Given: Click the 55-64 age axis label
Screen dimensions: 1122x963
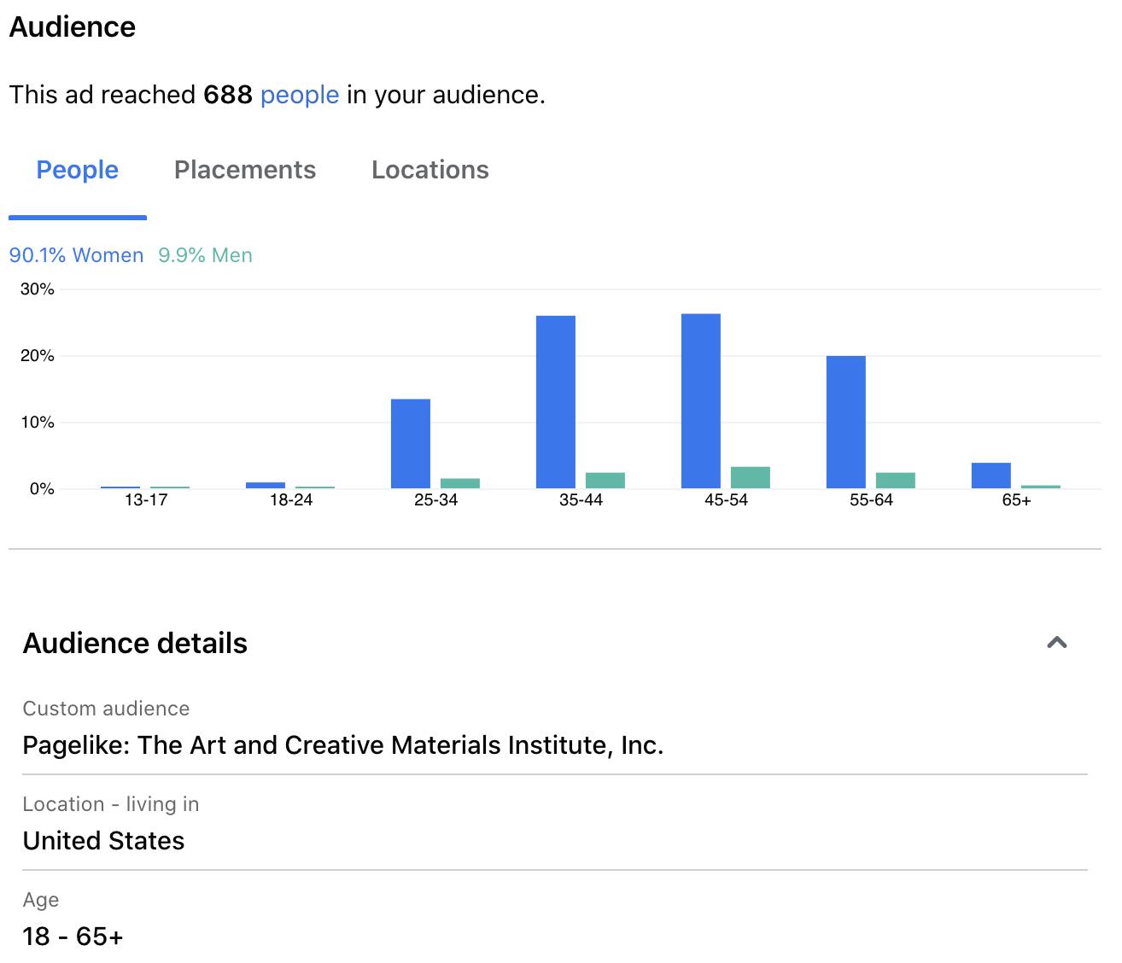Looking at the screenshot, I should pyautogui.click(x=872, y=500).
